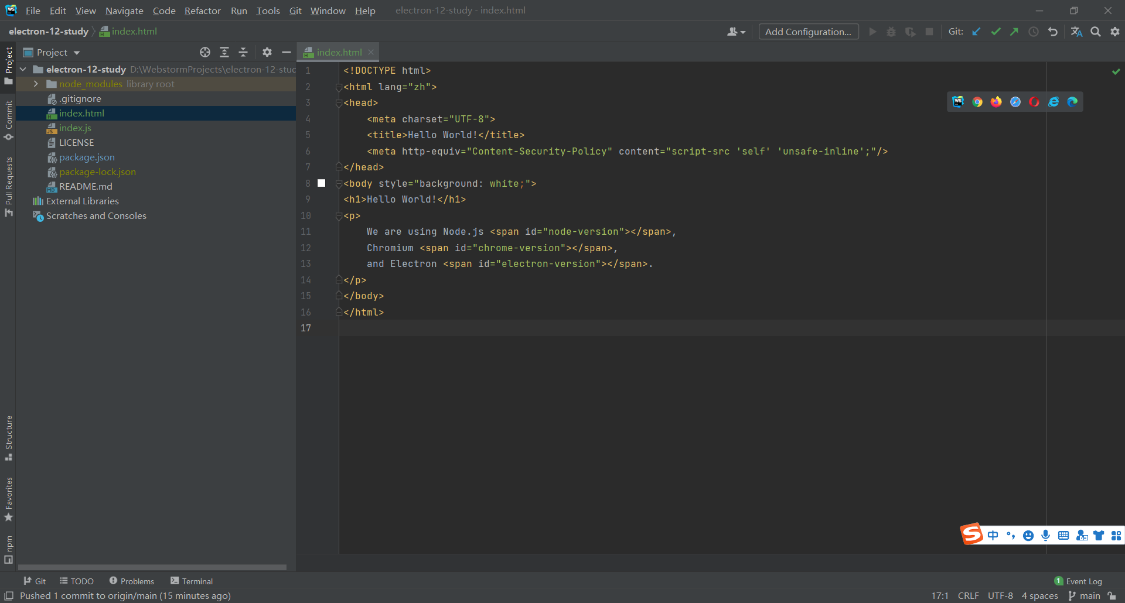Select index.js in project tree
1125x603 pixels.
(75, 128)
